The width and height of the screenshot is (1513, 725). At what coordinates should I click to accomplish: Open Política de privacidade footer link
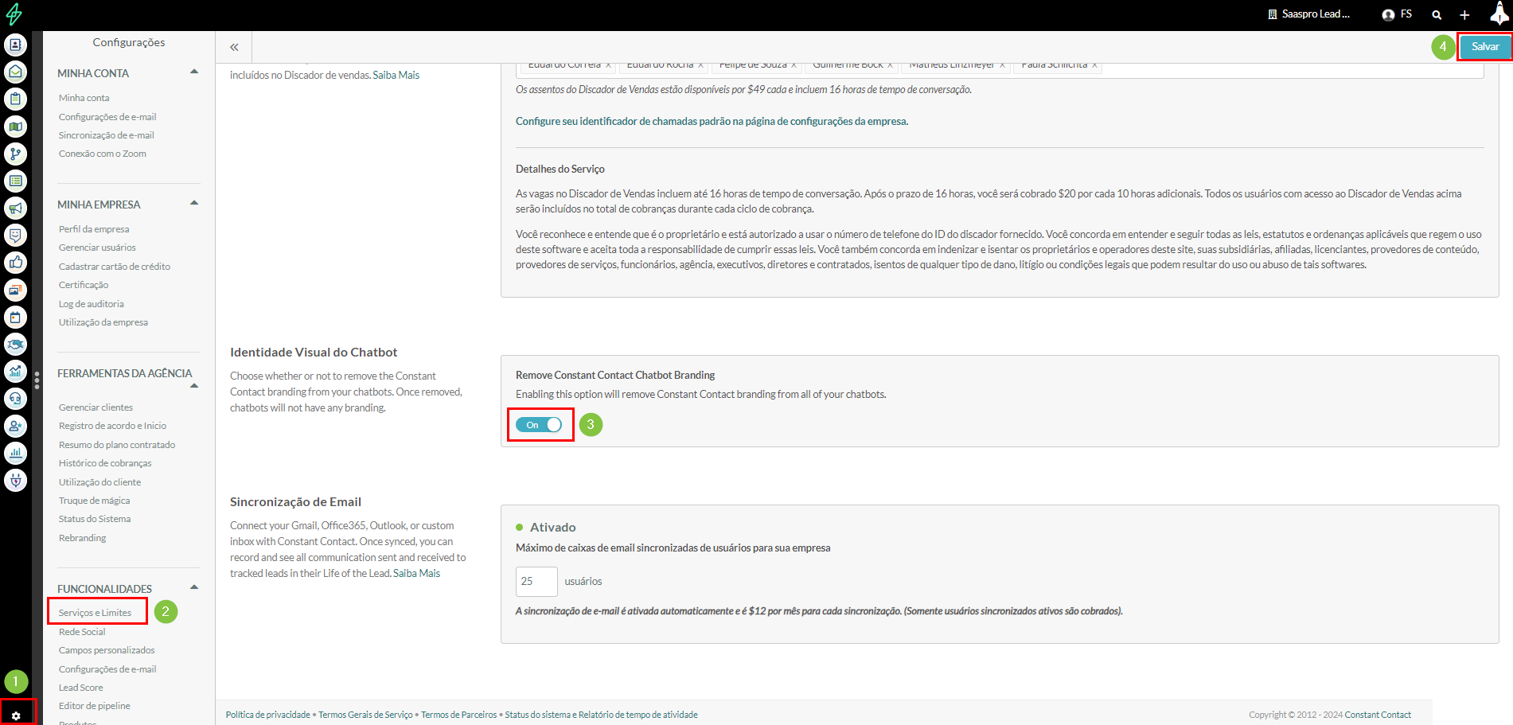pos(267,715)
